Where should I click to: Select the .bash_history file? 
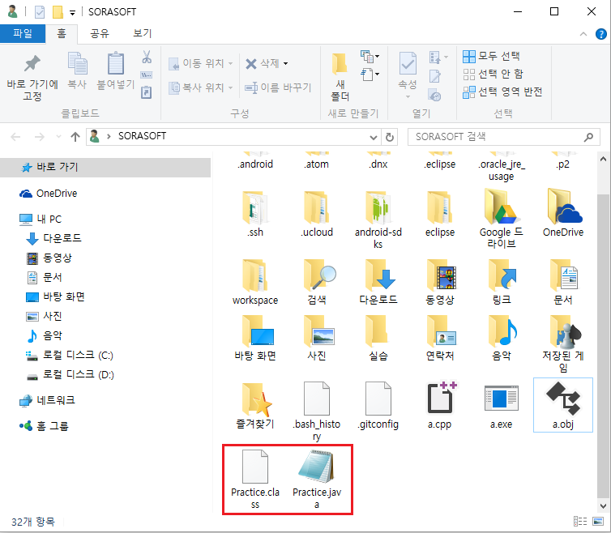click(x=317, y=411)
